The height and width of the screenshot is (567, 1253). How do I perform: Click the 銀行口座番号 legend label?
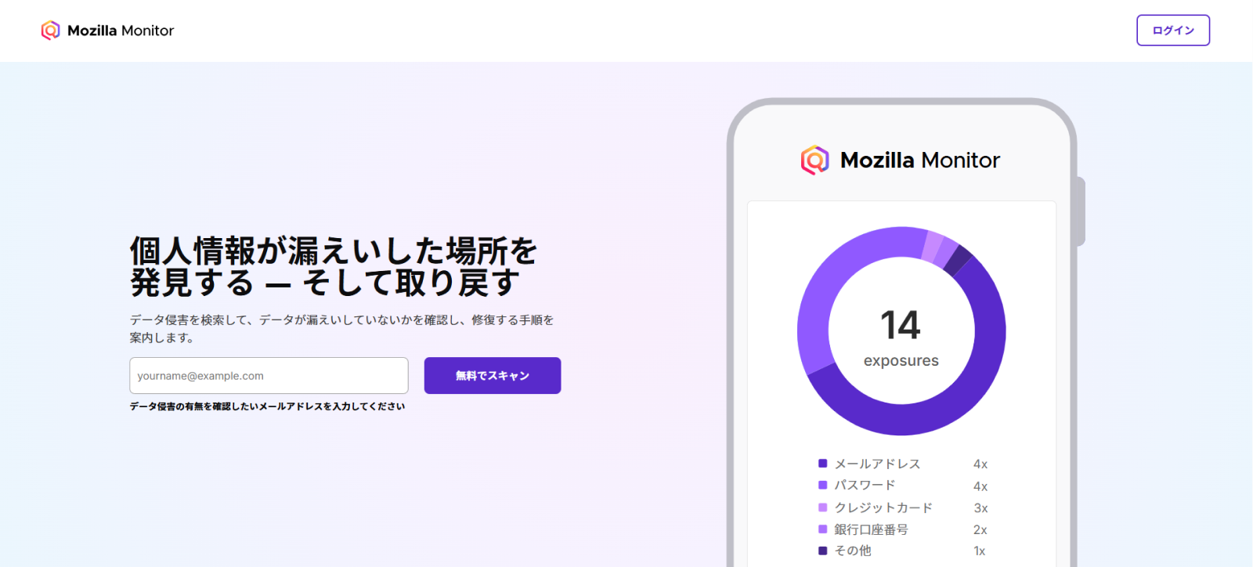point(871,529)
